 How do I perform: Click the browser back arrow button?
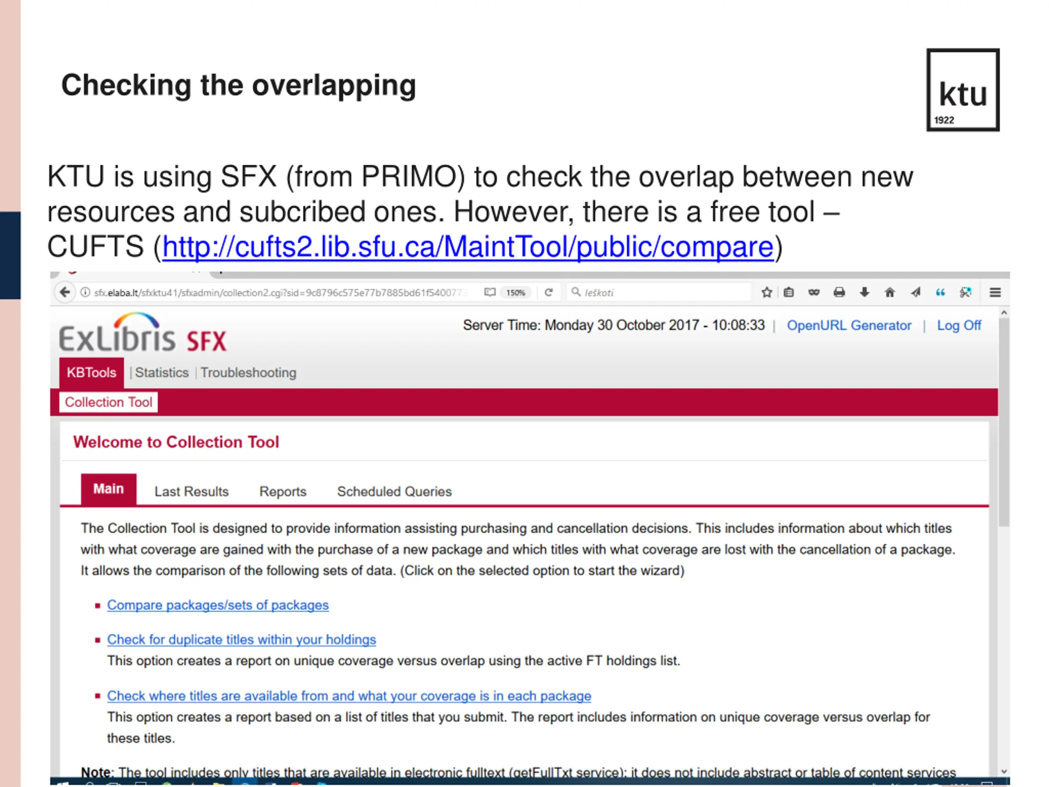[x=65, y=292]
